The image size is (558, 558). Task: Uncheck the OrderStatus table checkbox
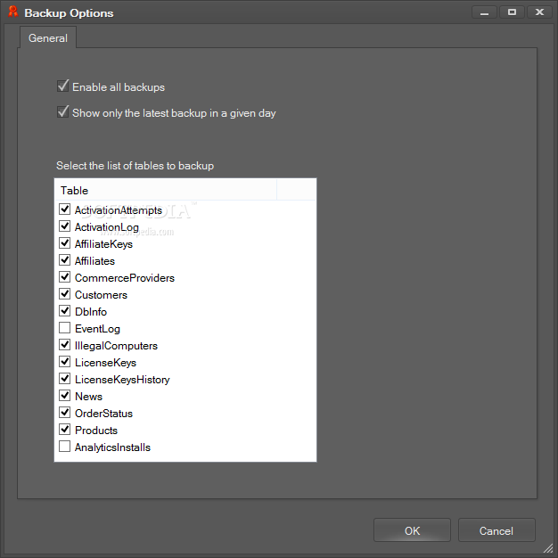64,413
